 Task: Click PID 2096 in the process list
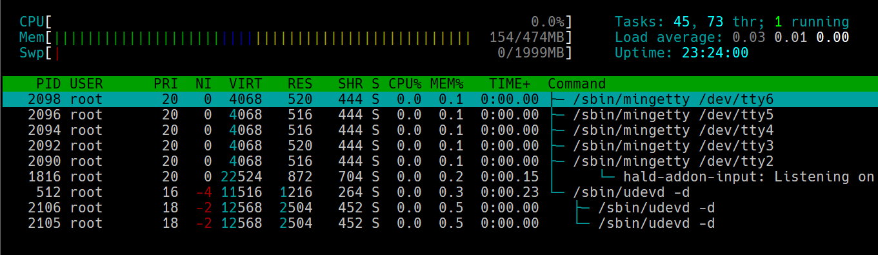click(45, 115)
